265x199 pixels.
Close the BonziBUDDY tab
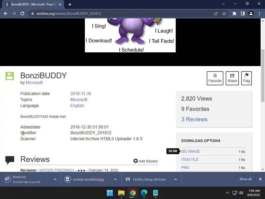pos(60,5)
